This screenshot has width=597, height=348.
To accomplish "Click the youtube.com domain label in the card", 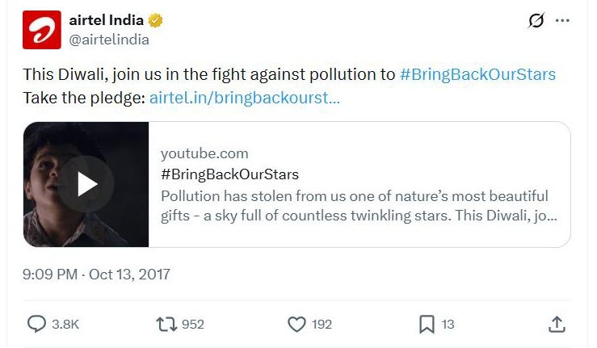I will click(x=204, y=153).
